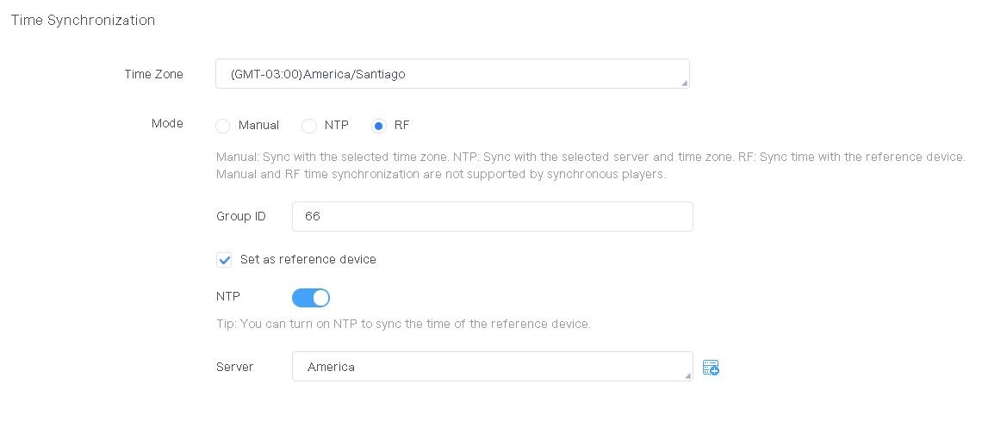Select the NTP mode radio button

(308, 126)
